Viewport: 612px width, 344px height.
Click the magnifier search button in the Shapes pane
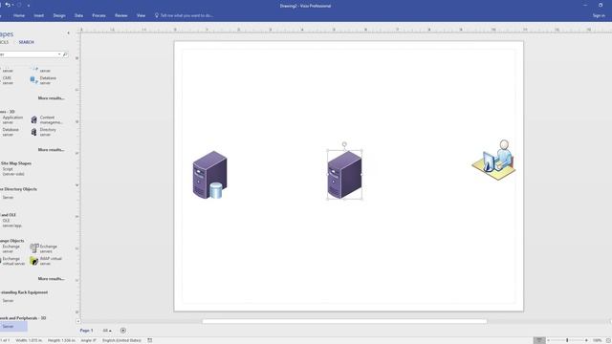click(x=65, y=54)
